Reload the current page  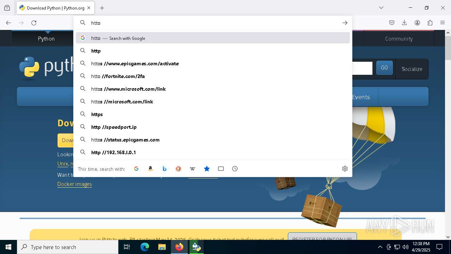(x=34, y=23)
